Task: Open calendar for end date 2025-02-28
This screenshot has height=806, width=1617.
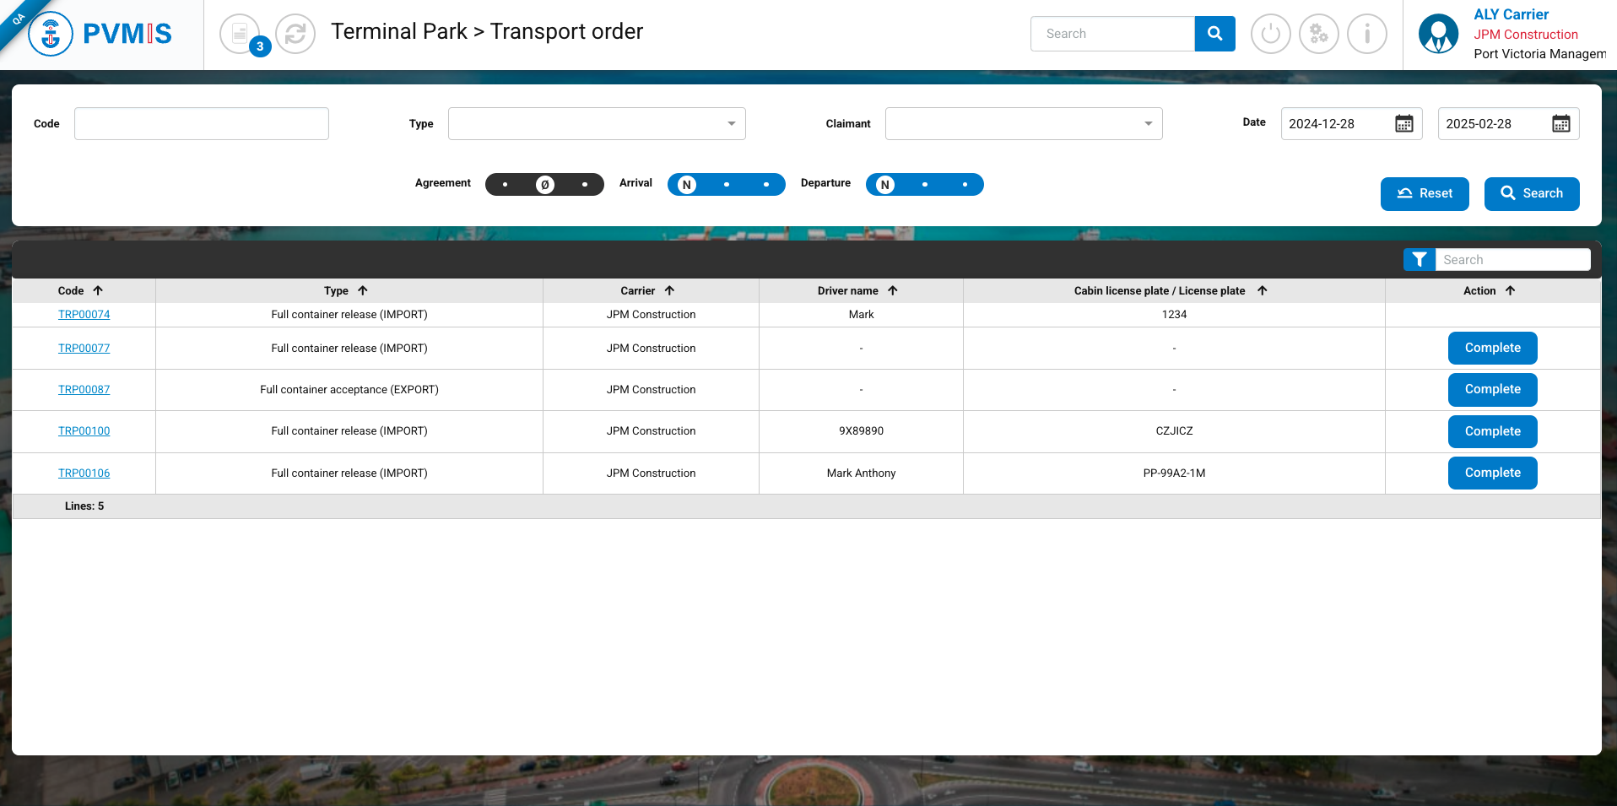Action: 1560,124
